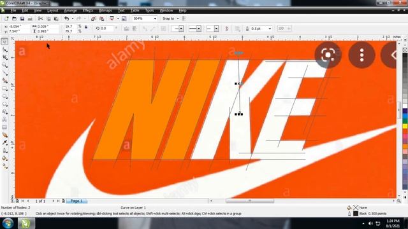Click the Cut scissors icon
This screenshot has height=229, width=408.
coord(40,18)
